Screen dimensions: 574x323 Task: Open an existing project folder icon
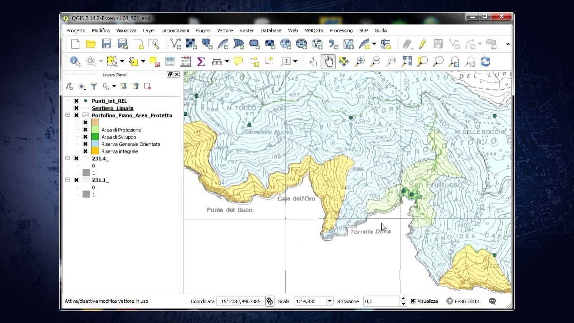91,44
